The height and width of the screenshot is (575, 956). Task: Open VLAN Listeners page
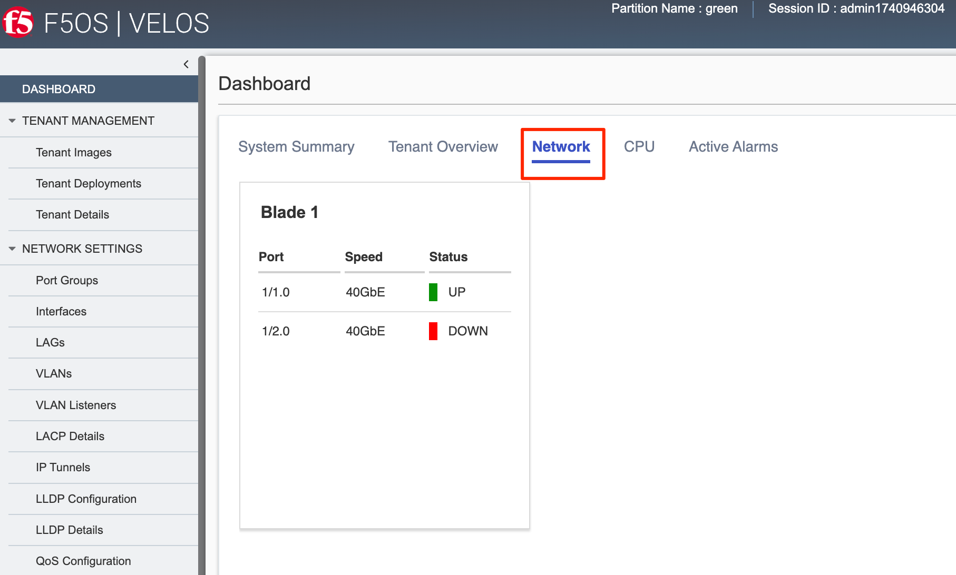click(76, 405)
